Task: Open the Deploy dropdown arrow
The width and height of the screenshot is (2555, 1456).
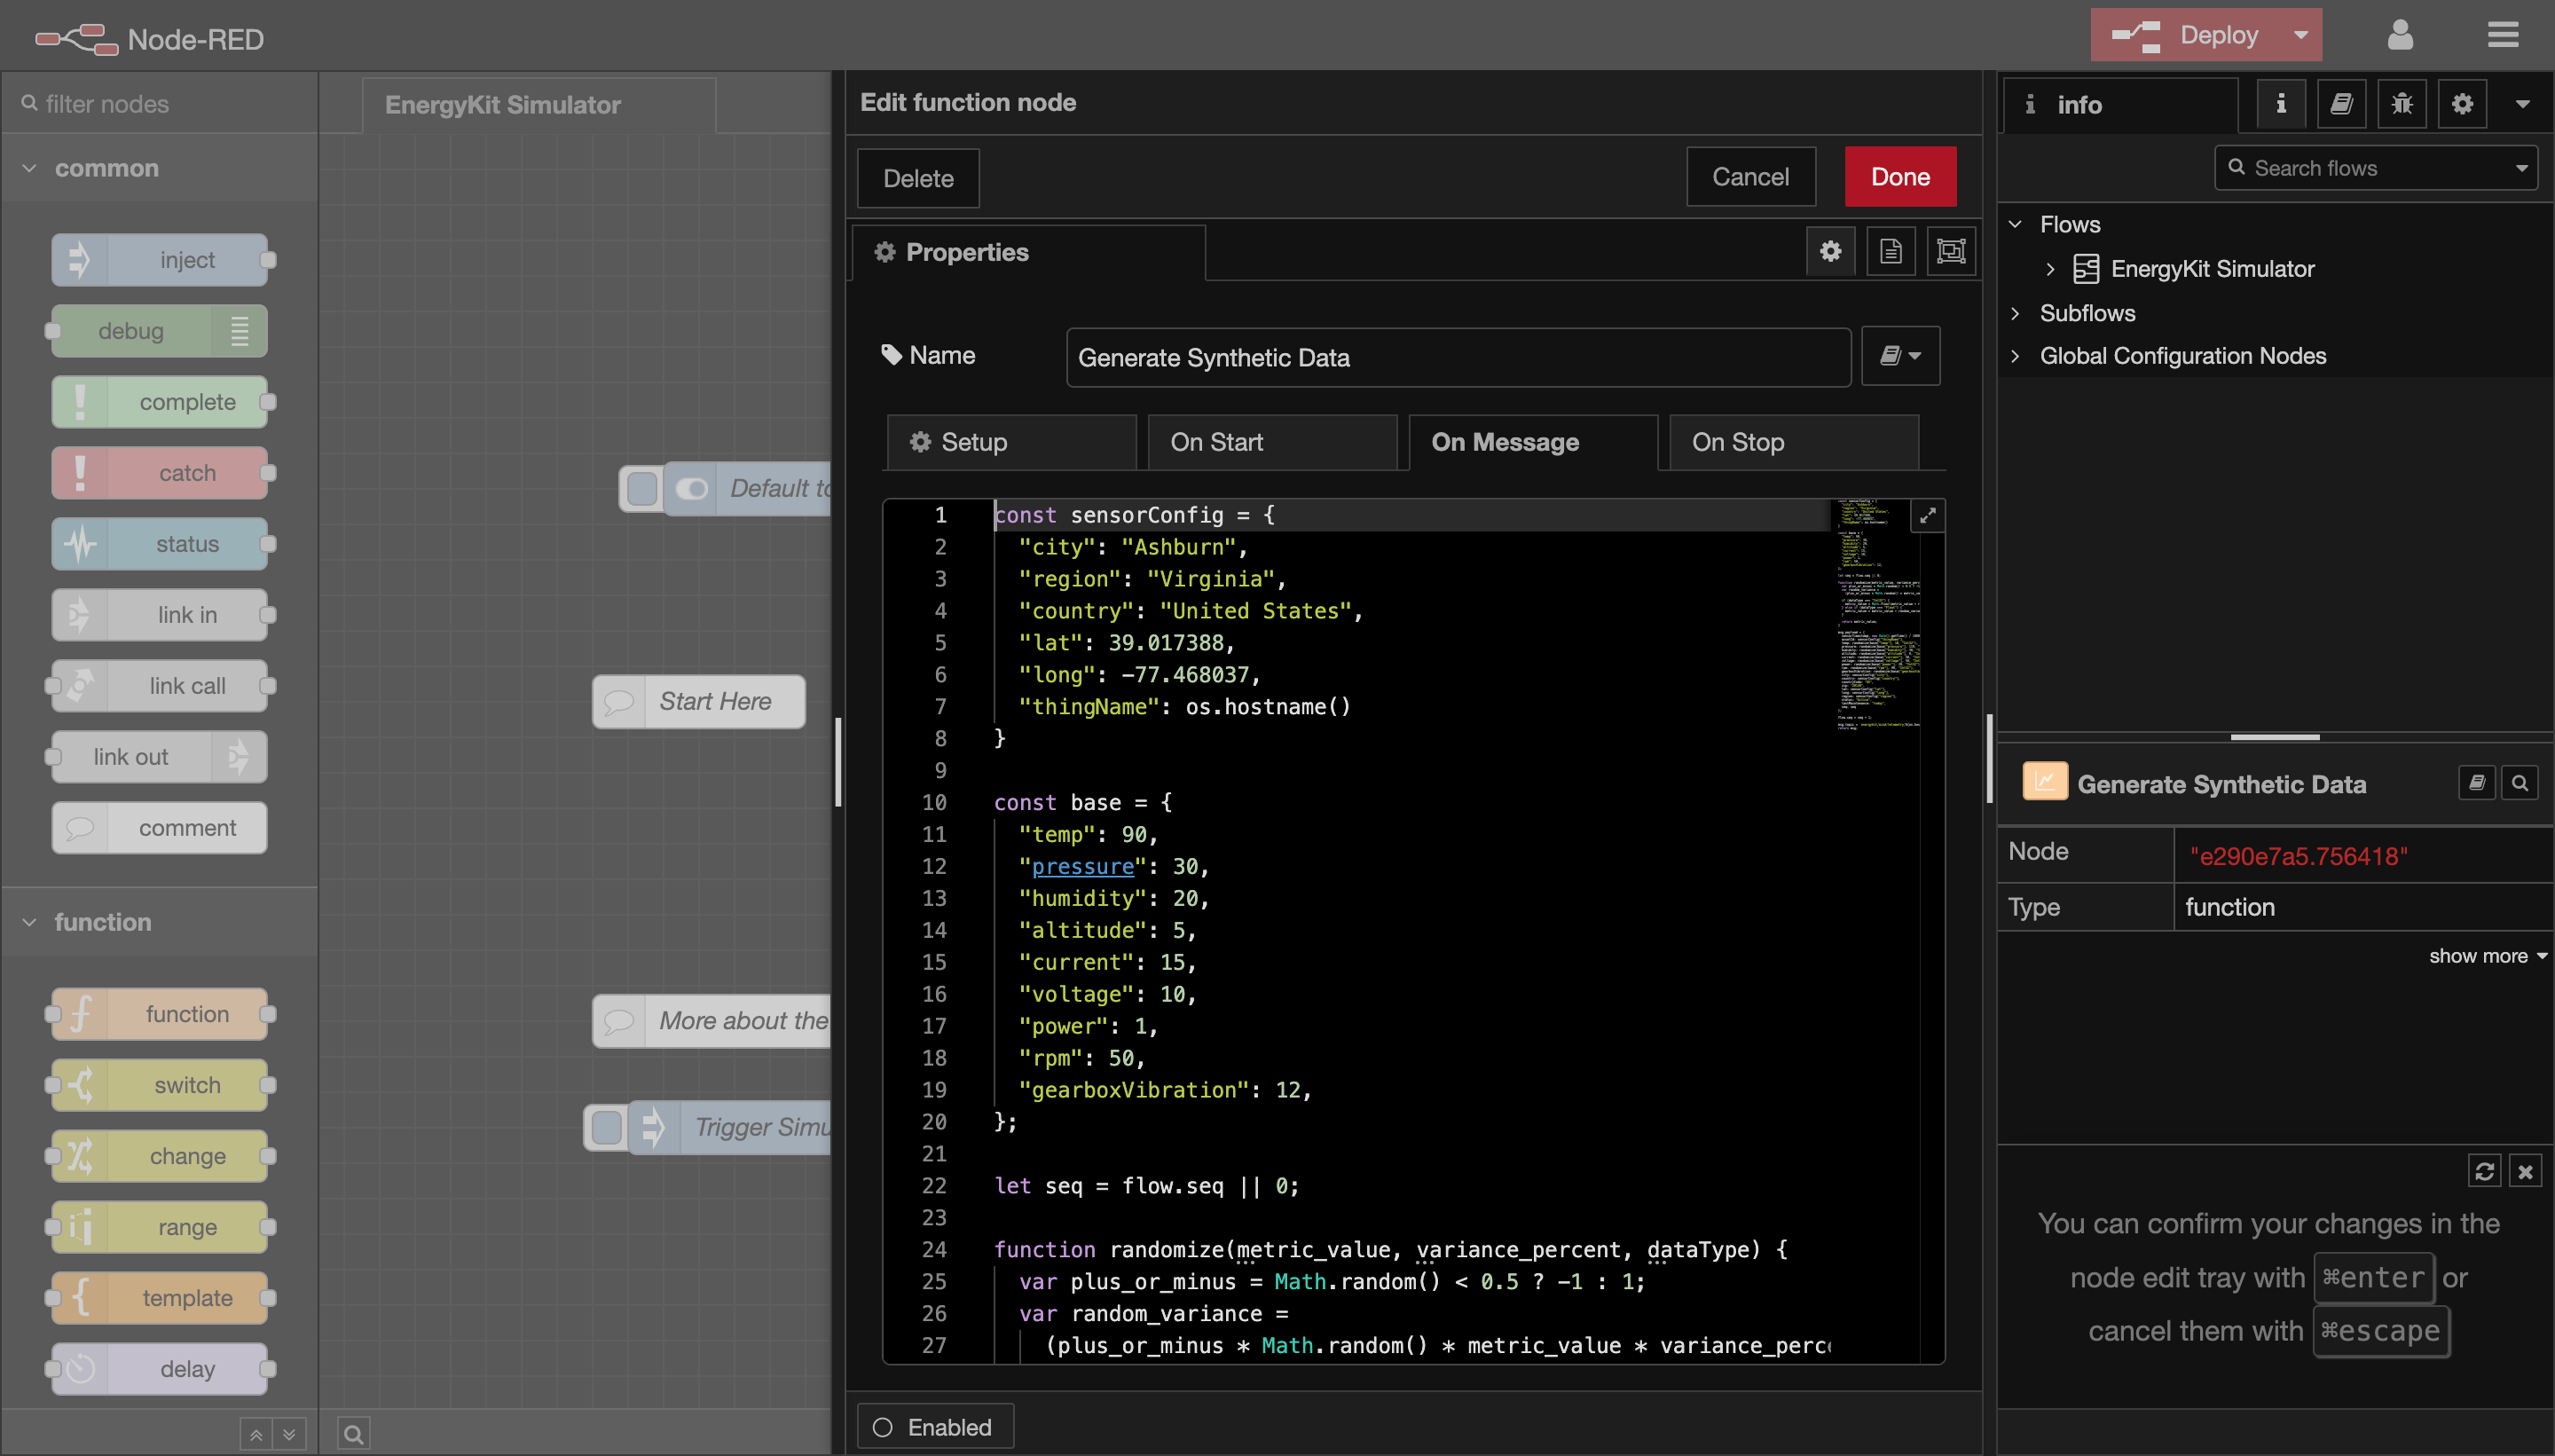Action: [2301, 35]
